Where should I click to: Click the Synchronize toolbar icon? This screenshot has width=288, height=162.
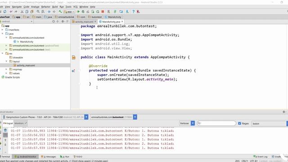[x=5, y=12]
